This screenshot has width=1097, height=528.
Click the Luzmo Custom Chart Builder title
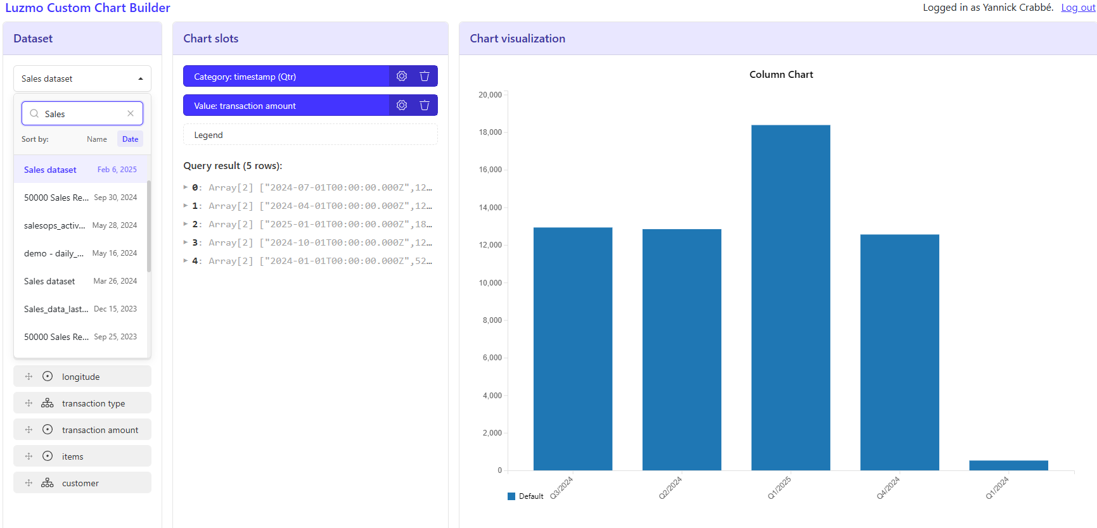87,8
